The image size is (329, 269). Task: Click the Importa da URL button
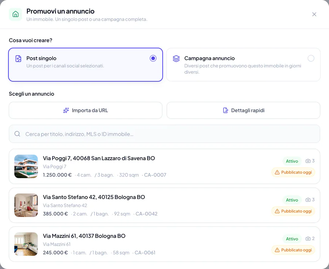coord(86,110)
